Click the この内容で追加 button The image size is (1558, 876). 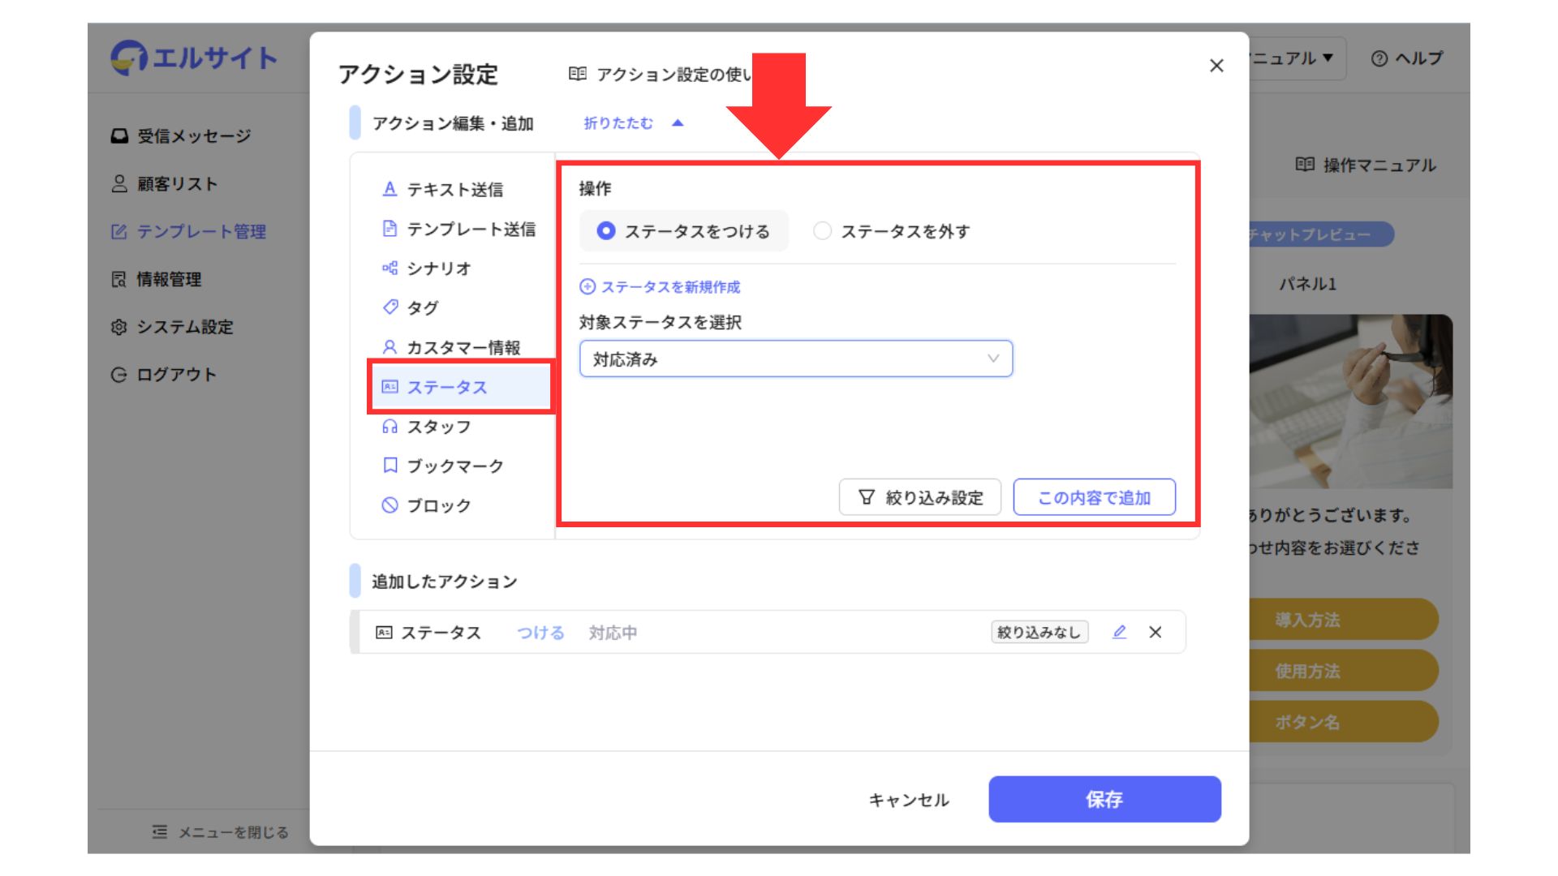(1094, 497)
